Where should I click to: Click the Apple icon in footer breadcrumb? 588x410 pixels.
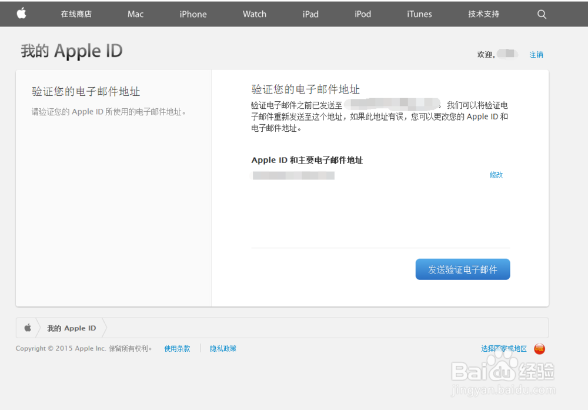click(28, 328)
